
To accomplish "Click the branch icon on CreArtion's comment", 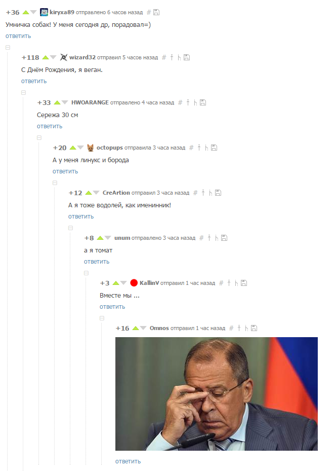I will (211, 193).
